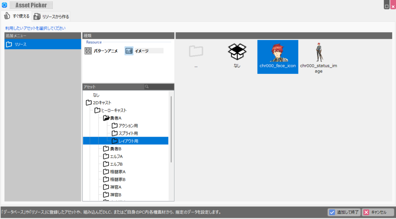Click the キャンセル button
Screen dimensions: 396x219
378,212
